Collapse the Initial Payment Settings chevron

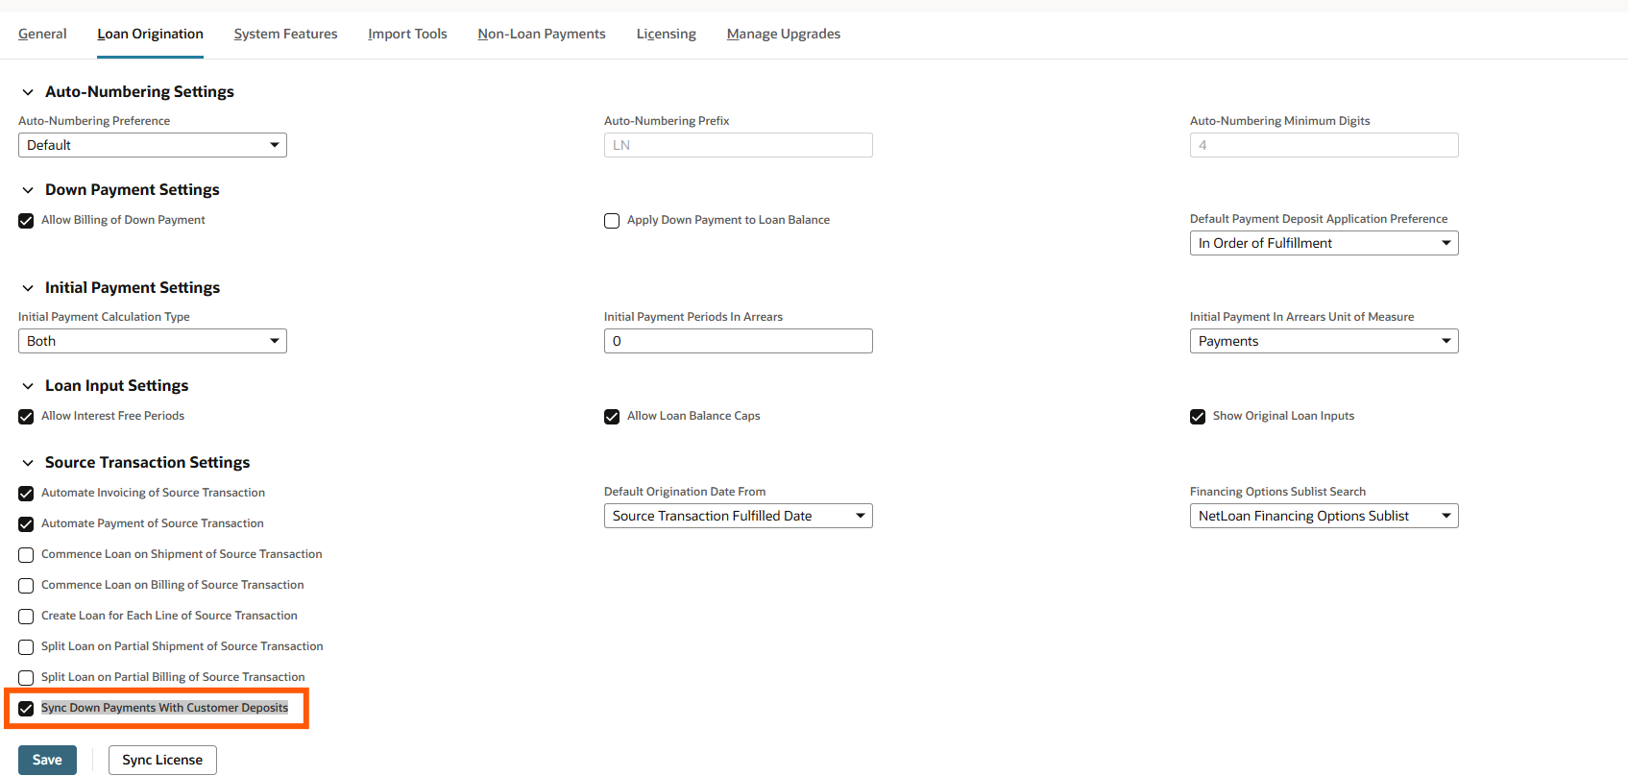click(x=28, y=288)
